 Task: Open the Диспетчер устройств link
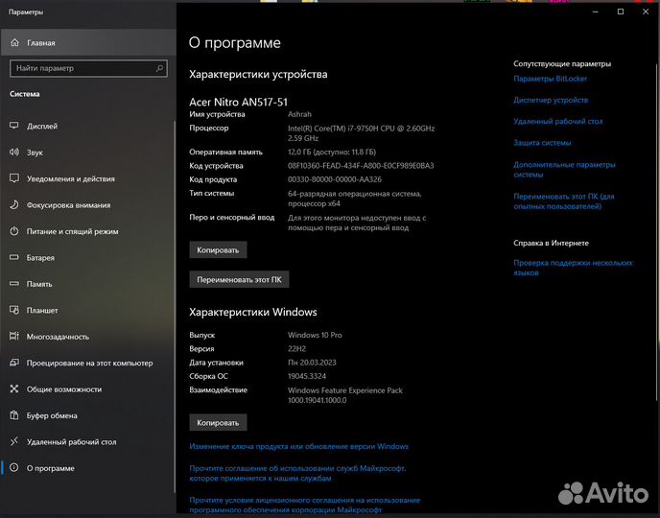tap(551, 100)
